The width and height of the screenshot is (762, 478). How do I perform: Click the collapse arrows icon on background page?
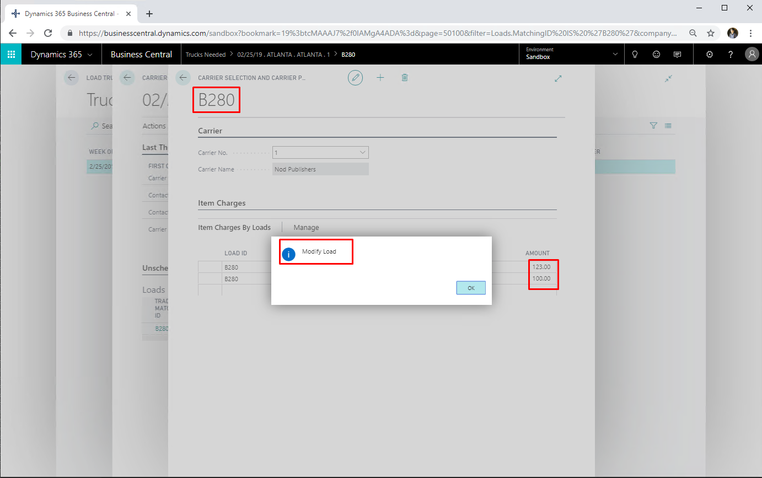668,78
